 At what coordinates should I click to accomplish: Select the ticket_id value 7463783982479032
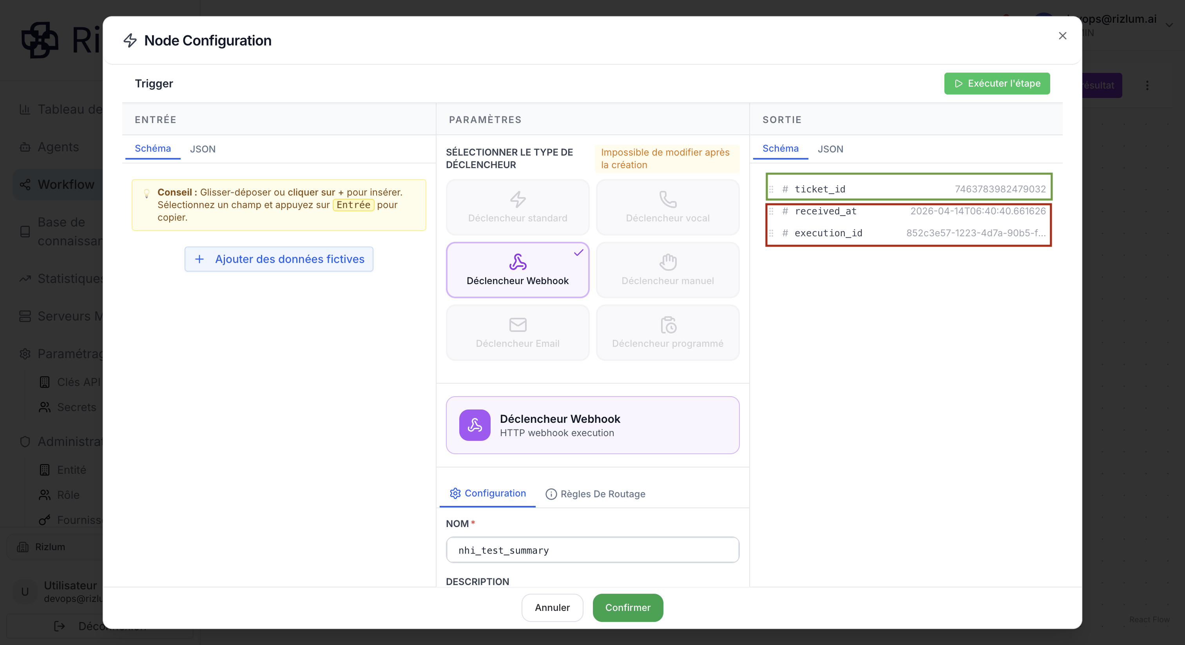tap(1000, 189)
